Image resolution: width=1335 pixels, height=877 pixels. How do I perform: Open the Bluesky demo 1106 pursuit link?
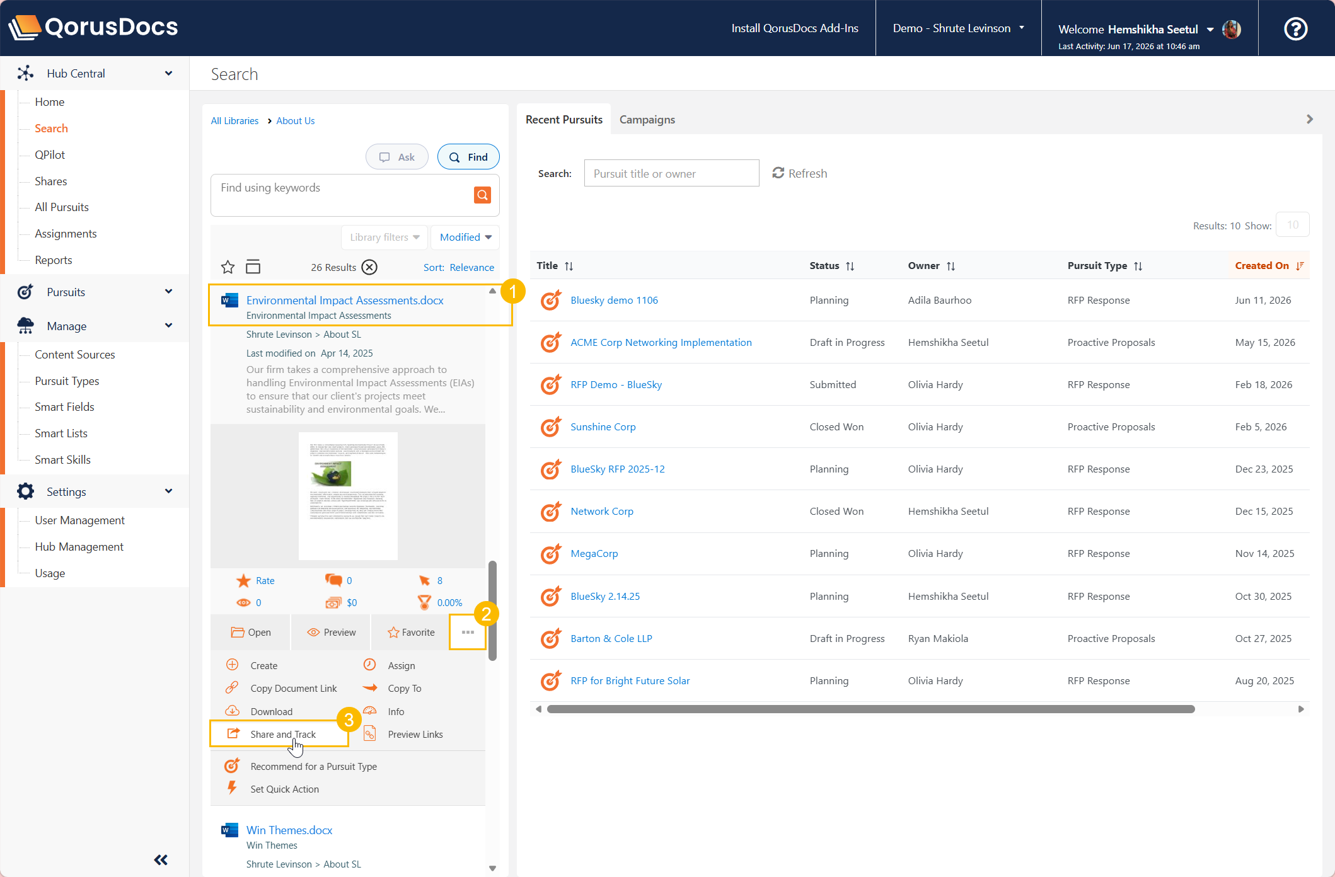pos(614,300)
